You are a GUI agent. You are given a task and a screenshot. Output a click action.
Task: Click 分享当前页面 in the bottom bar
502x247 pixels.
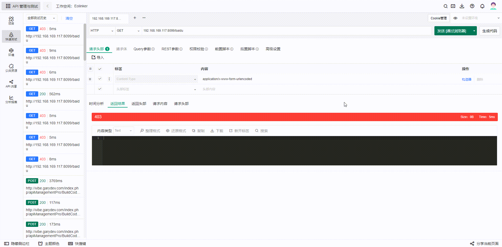(x=484, y=244)
